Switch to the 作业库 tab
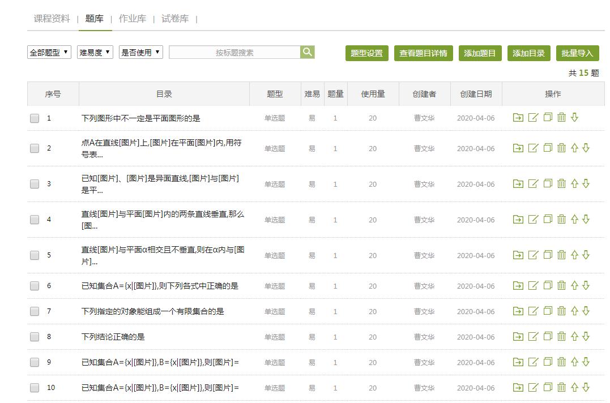This screenshot has width=610, height=403. (x=132, y=19)
